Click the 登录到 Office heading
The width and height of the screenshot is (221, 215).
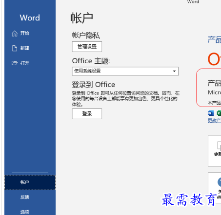point(94,85)
